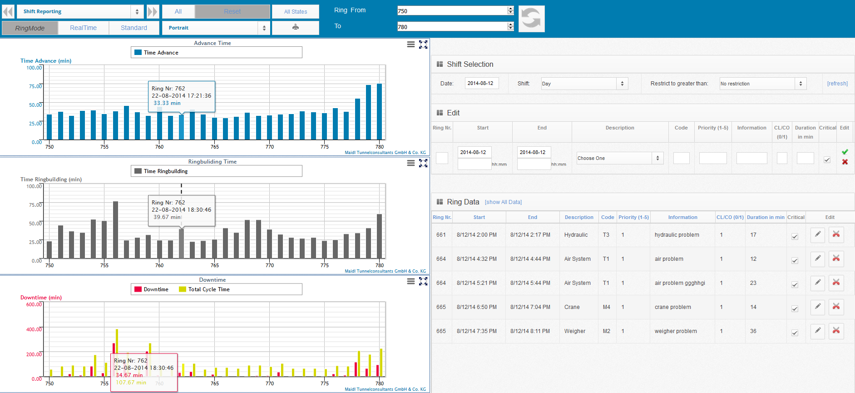The width and height of the screenshot is (855, 393).
Task: Switch to RealTime mode tab
Action: pos(83,28)
